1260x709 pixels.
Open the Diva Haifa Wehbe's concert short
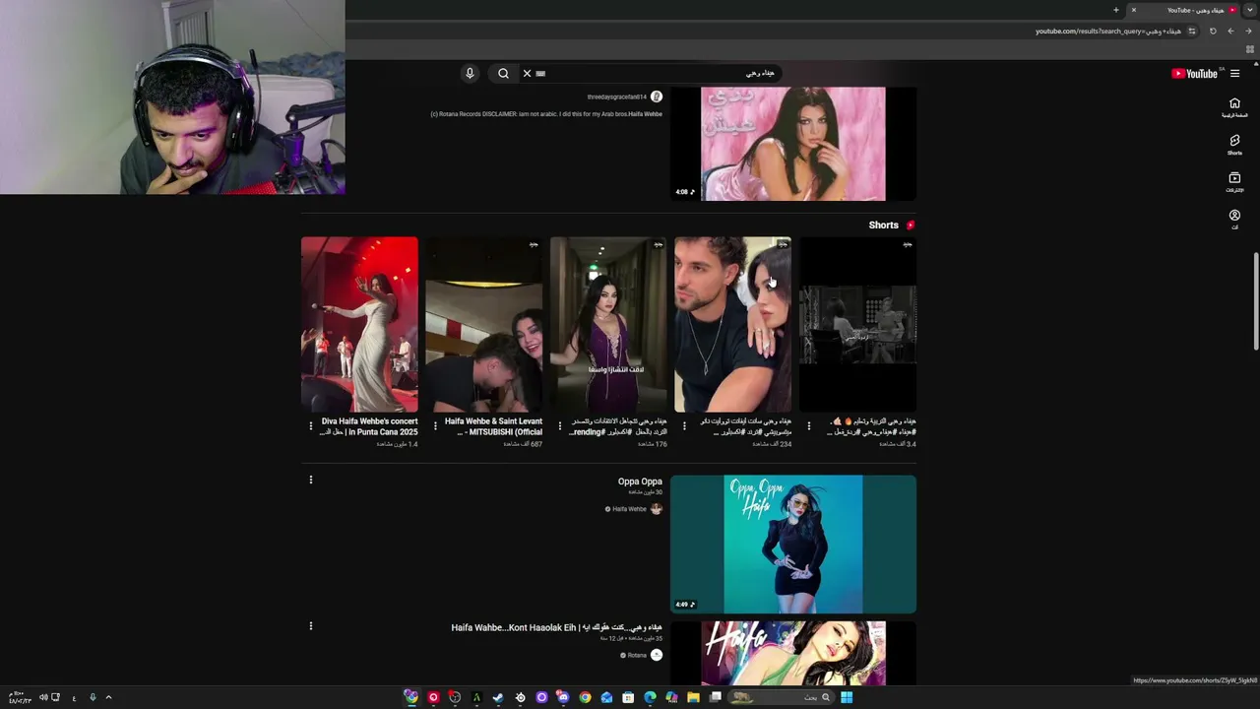pos(359,324)
